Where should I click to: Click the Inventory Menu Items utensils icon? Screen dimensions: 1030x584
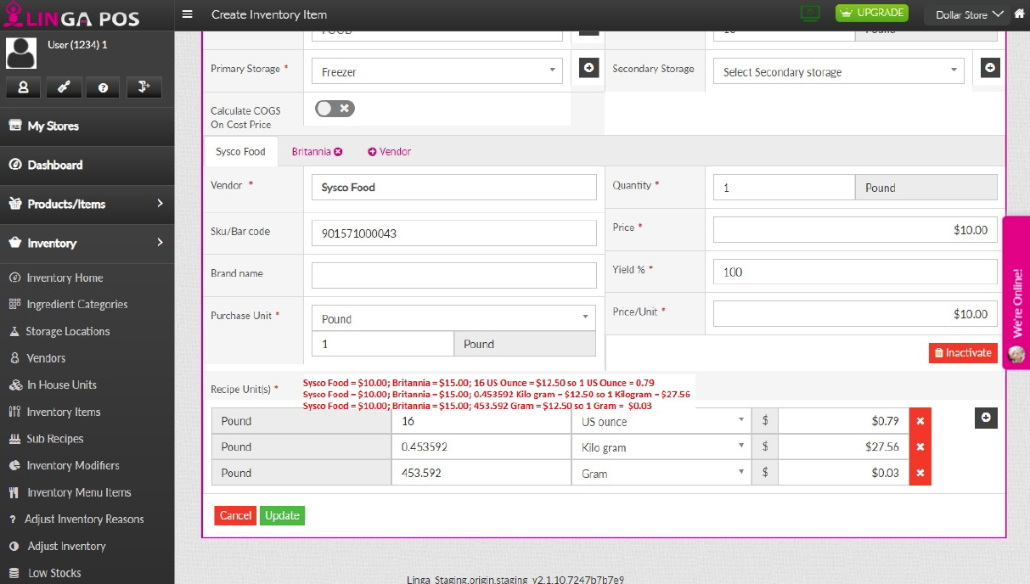(14, 492)
